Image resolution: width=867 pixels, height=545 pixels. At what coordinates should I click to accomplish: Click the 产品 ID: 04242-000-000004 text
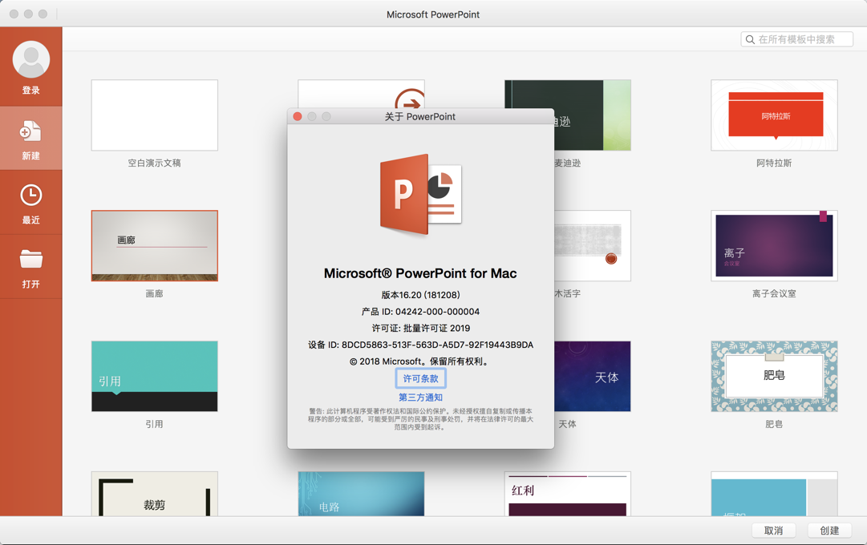(421, 311)
